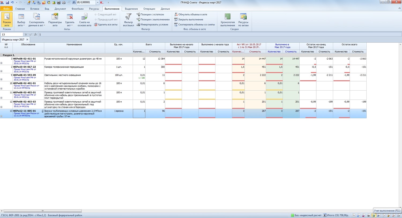Viewport: 402px width, 218px height.
Task: Switch to the Документ ribbon tab
Action: point(60,9)
